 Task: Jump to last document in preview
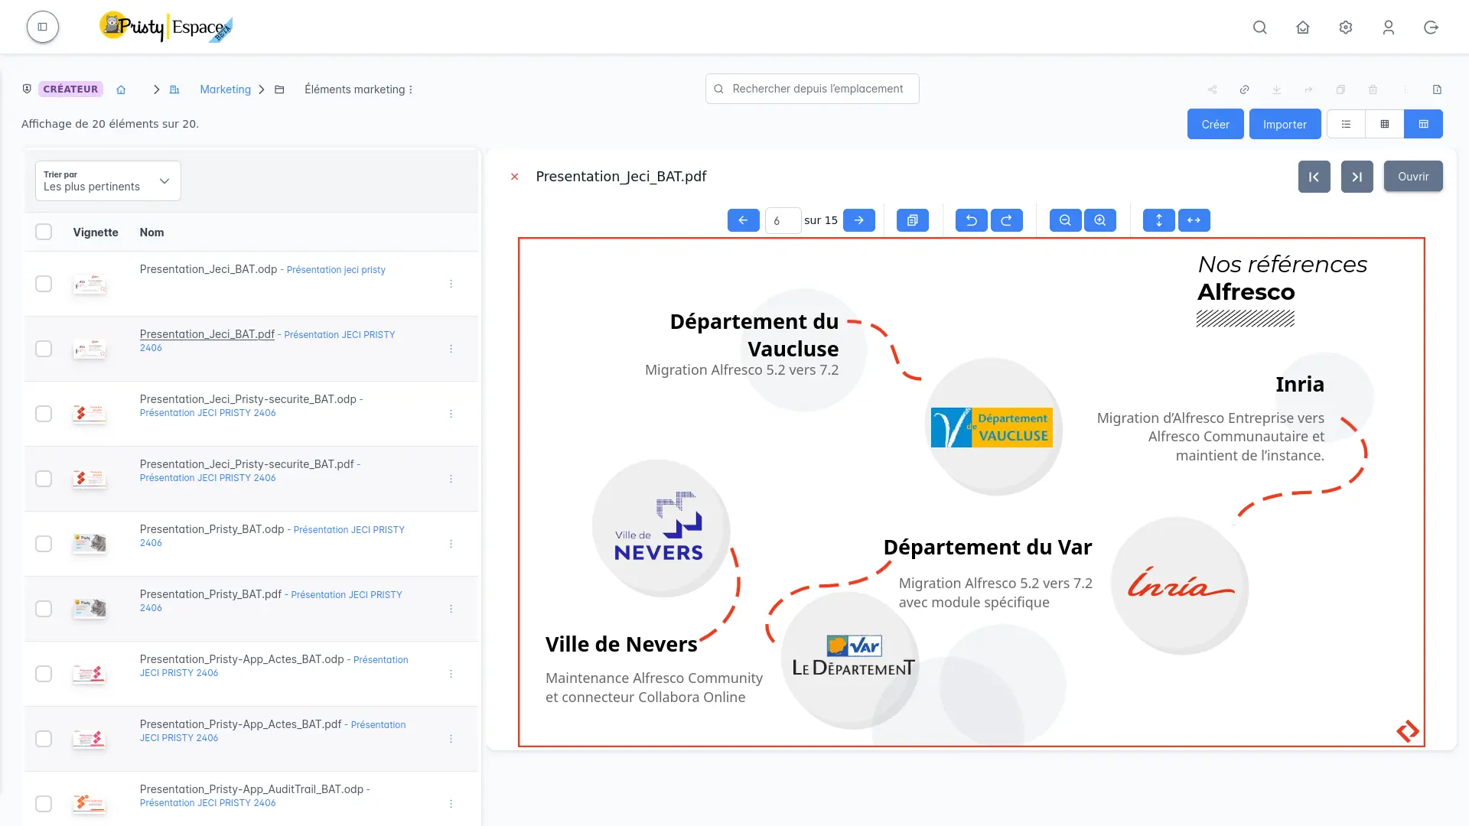1357,177
